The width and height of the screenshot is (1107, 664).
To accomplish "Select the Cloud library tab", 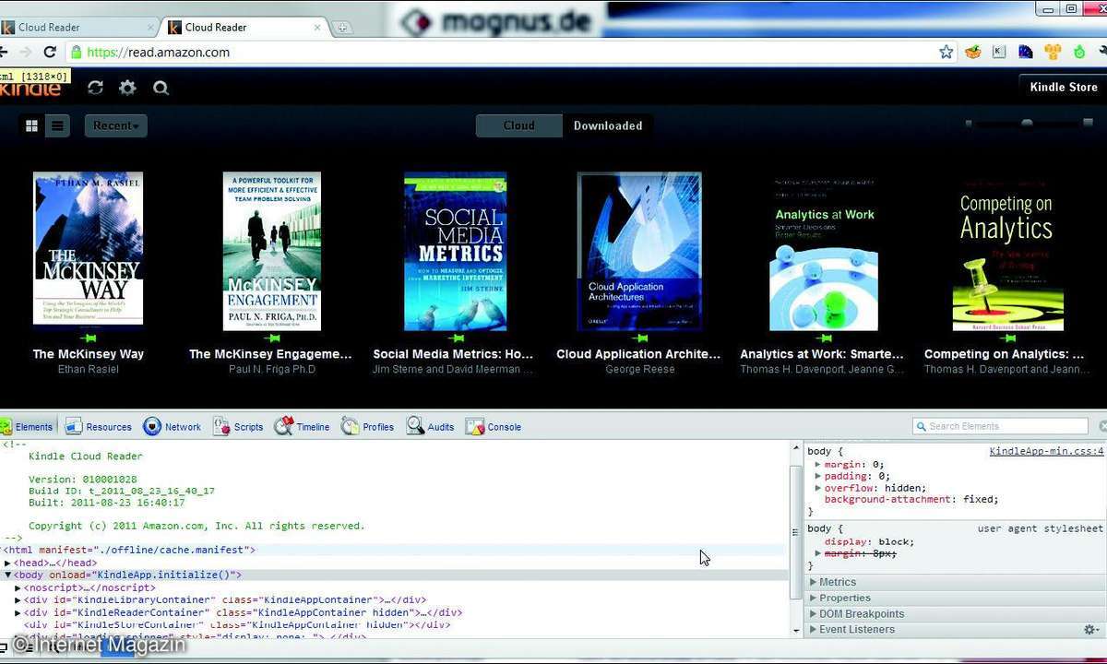I will click(518, 125).
